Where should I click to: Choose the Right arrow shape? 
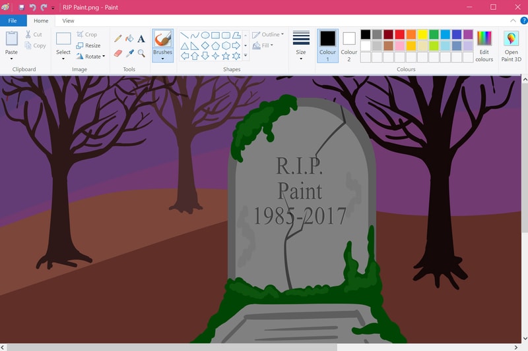[x=236, y=45]
